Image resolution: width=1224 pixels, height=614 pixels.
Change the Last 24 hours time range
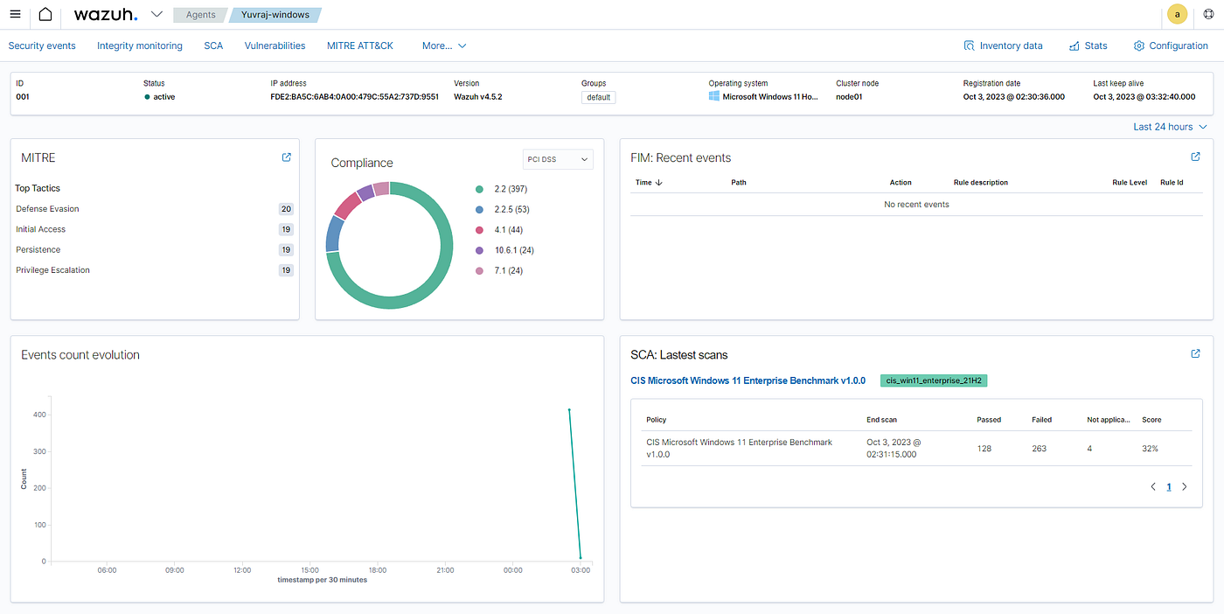[1170, 127]
